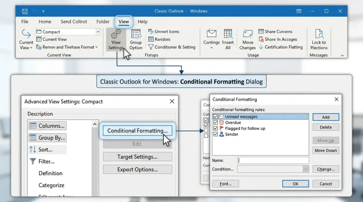Click the Undo icon in title bar
363x202 pixels.
[34, 11]
